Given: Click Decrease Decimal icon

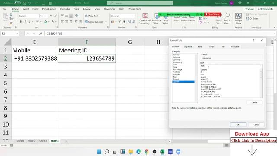Looking at the screenshot, I should 134,22.
